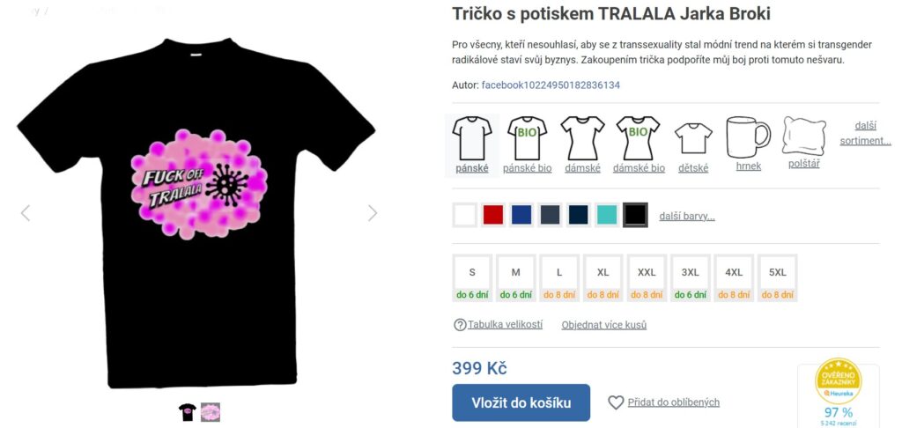Viewport: 902px width, 428px height.
Task: Select the dámské t-shirt icon
Action: tap(582, 138)
